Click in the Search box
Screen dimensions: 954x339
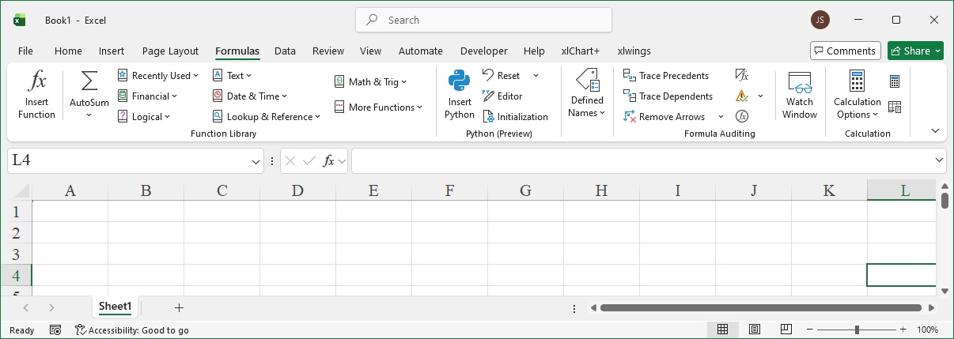click(484, 20)
